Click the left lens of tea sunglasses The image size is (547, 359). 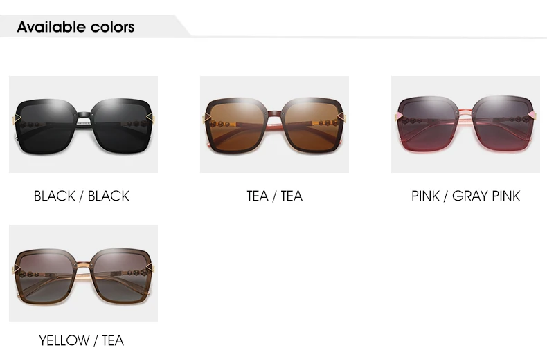[x=237, y=125]
